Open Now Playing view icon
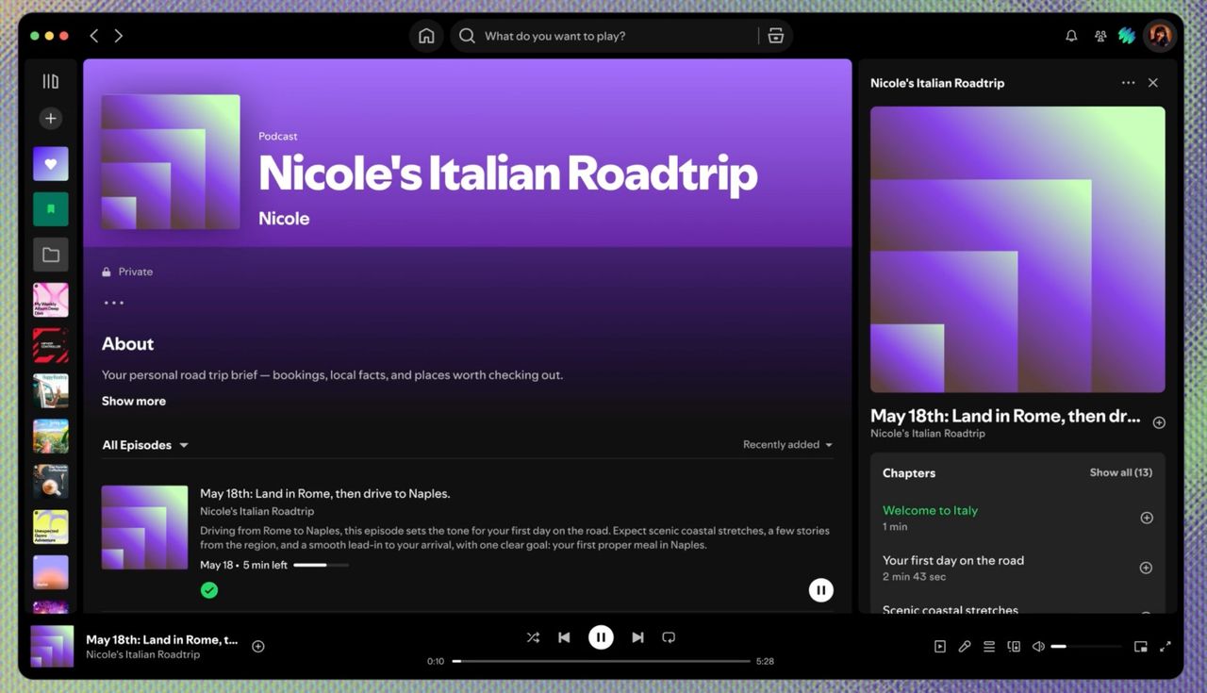Viewport: 1207px width, 693px height. tap(940, 647)
